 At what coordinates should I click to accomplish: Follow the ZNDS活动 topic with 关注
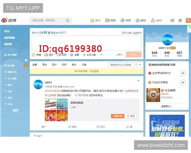coord(131,116)
